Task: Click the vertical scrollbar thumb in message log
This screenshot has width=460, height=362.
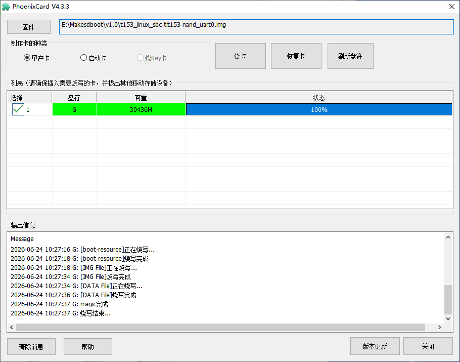Action: click(x=448, y=299)
